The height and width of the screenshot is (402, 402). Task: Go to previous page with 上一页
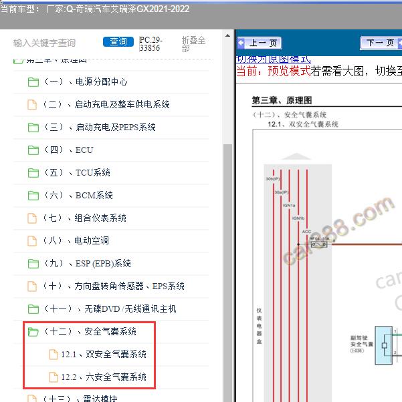point(259,43)
